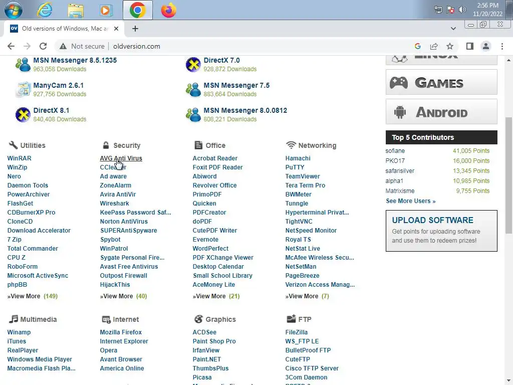Open the Acrobat Reader link
The height and width of the screenshot is (385, 513).
click(215, 158)
